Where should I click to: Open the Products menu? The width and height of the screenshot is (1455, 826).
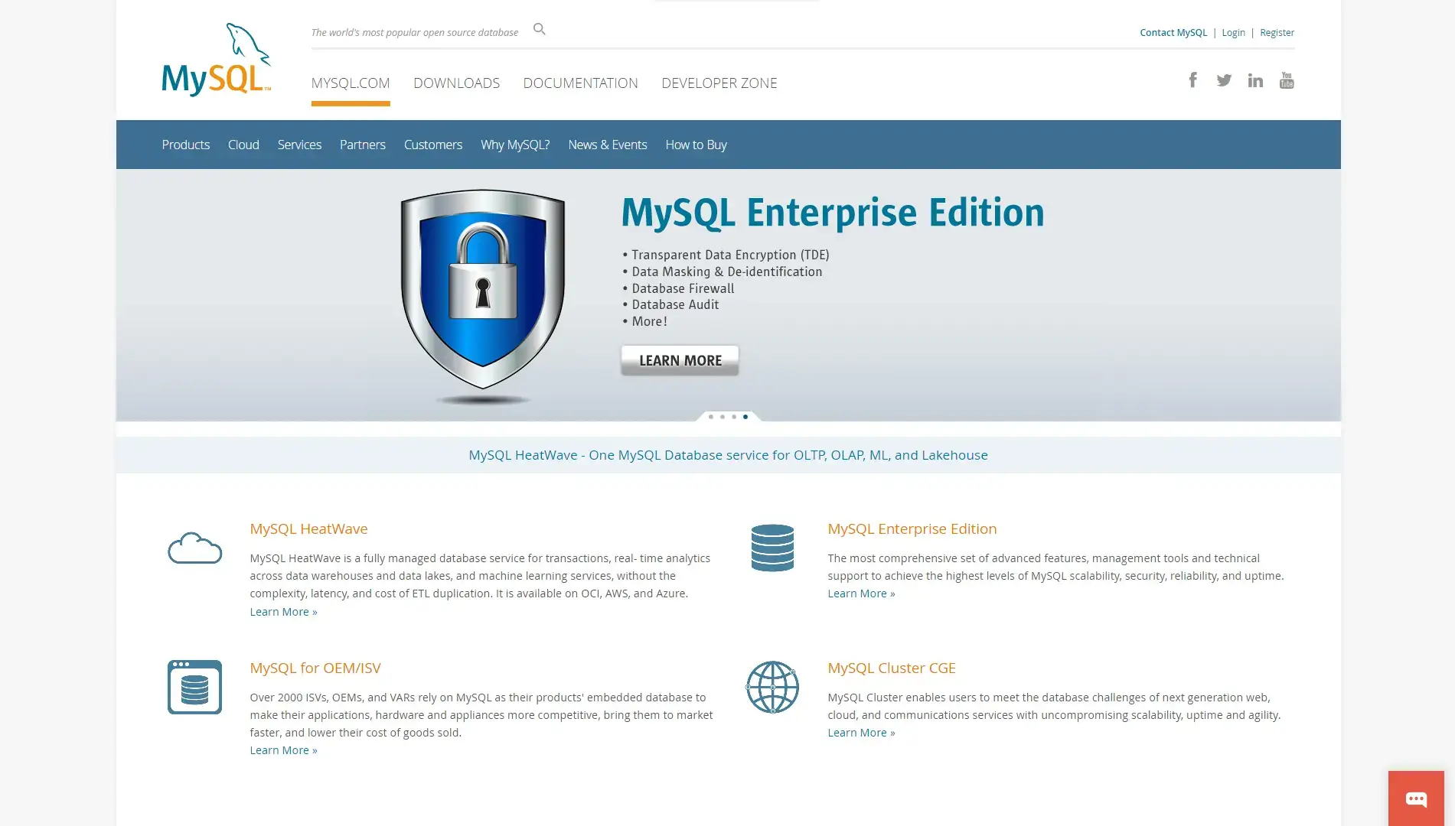point(186,145)
